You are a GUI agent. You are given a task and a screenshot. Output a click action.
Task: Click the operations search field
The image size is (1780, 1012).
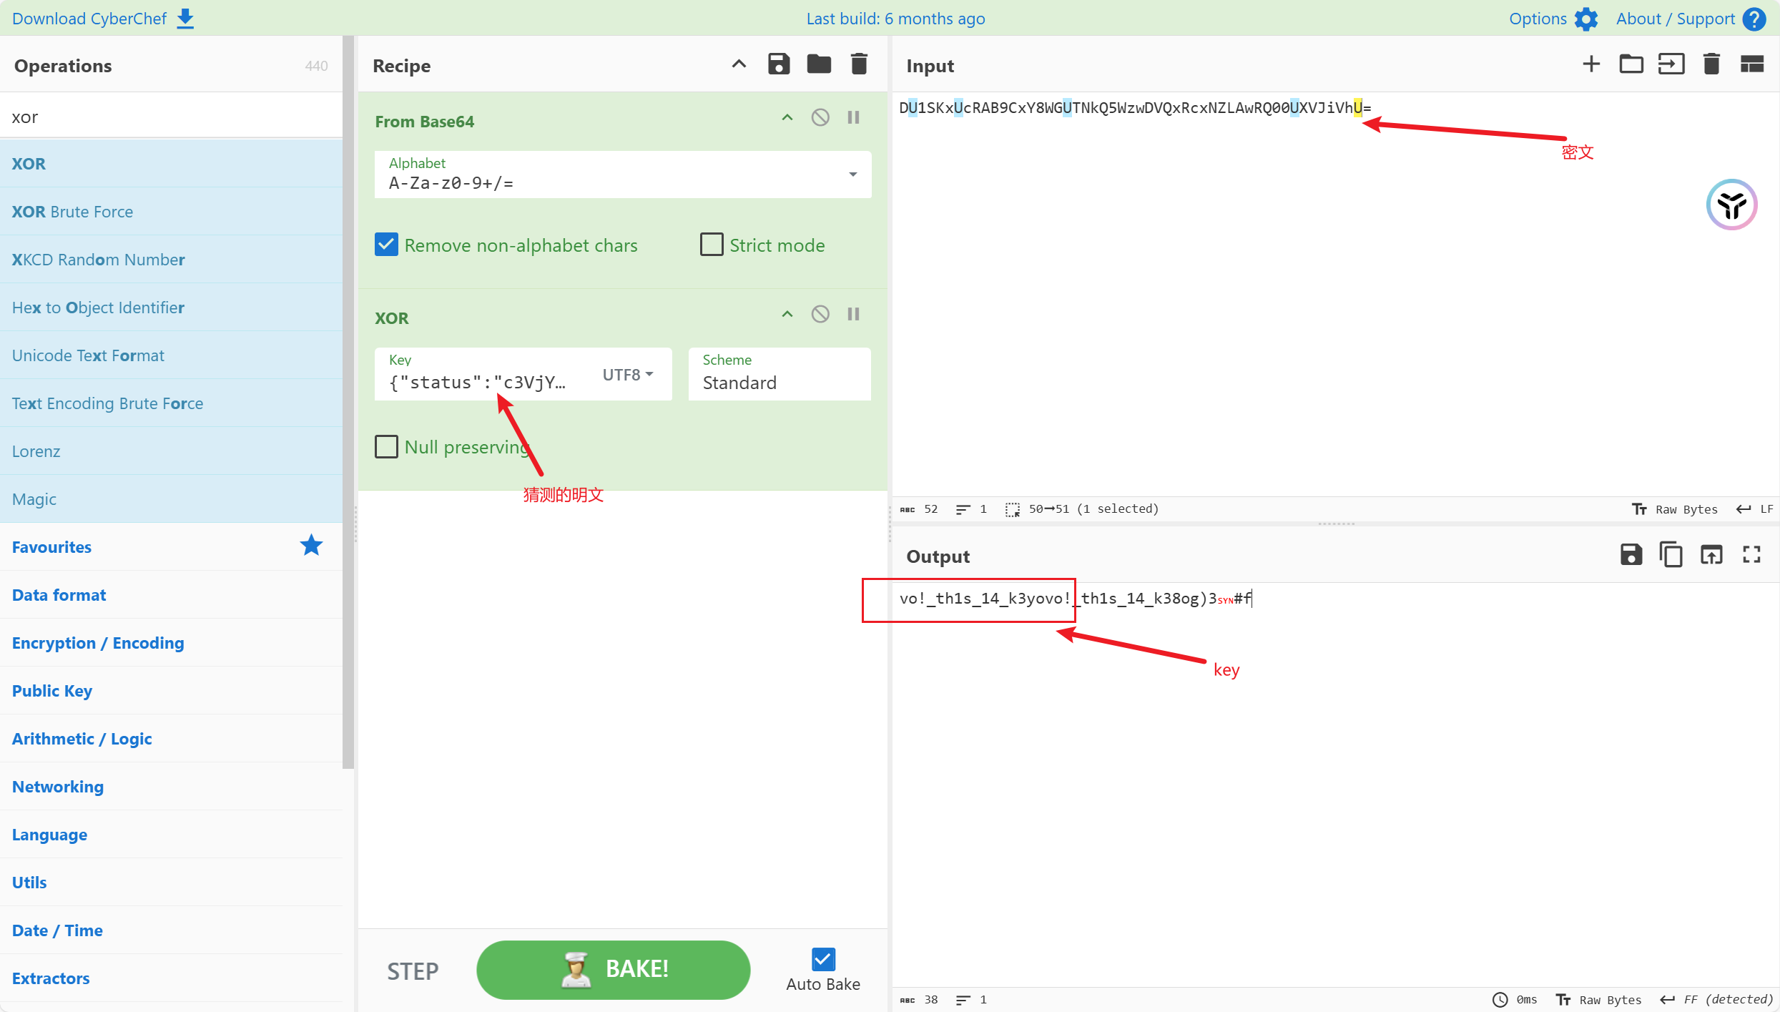(x=172, y=117)
